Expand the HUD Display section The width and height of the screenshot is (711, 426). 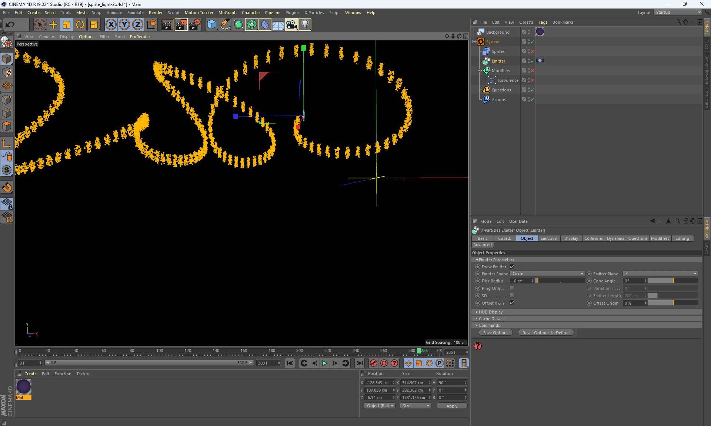[x=490, y=312]
